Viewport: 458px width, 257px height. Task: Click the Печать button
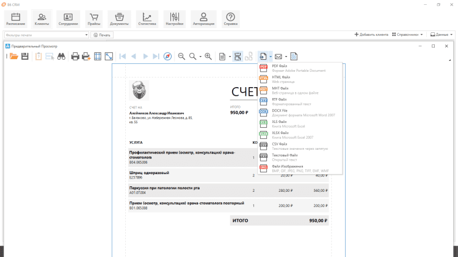[102, 35]
